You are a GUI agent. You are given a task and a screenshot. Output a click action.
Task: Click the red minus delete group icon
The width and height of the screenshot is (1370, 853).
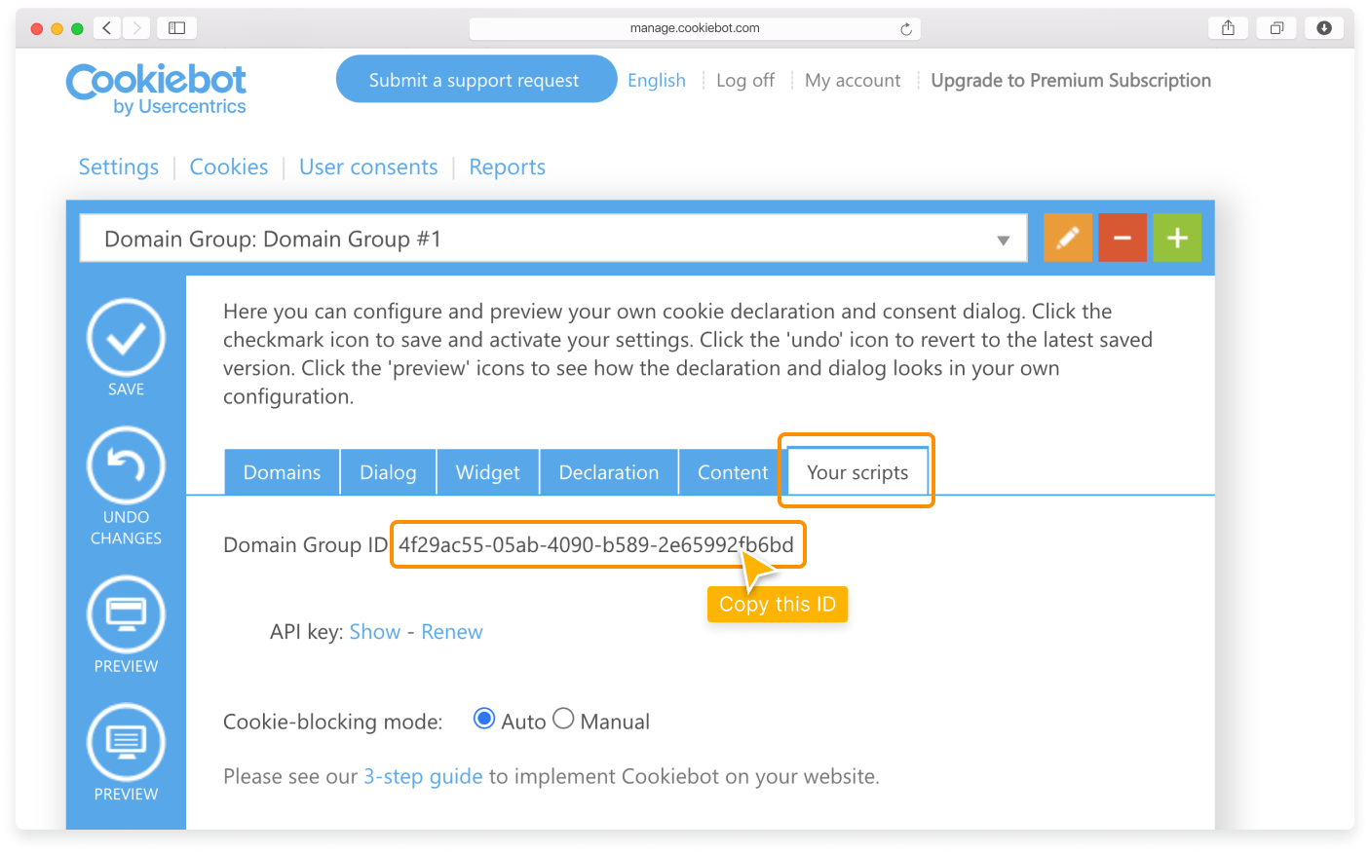coord(1123,238)
